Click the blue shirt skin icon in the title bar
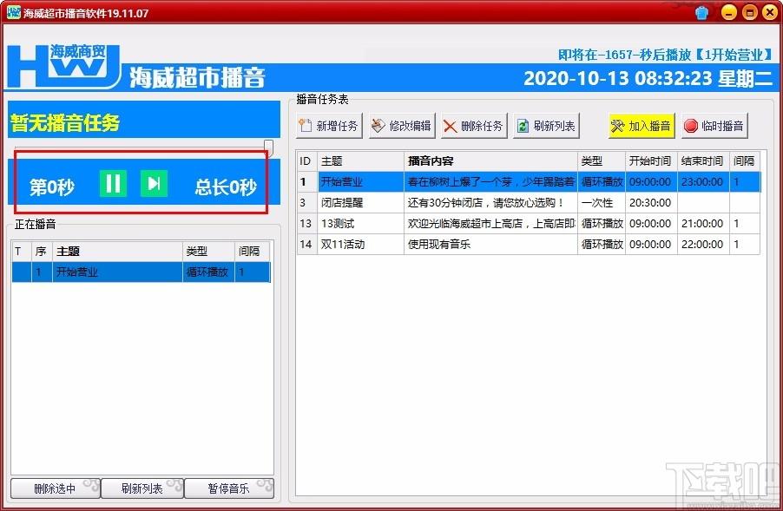Image resolution: width=783 pixels, height=511 pixels. [701, 12]
